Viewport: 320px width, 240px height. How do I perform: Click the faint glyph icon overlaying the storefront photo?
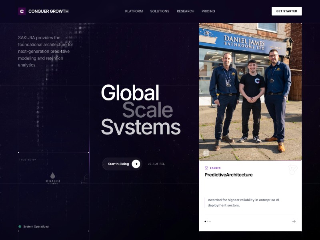(x=206, y=153)
